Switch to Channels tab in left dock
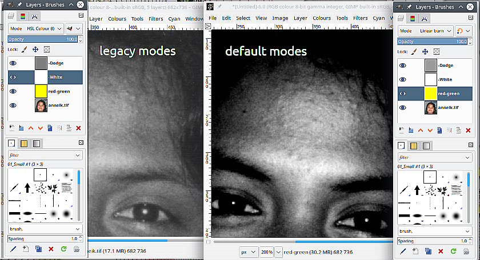This screenshot has height=260, width=480. [x=23, y=16]
